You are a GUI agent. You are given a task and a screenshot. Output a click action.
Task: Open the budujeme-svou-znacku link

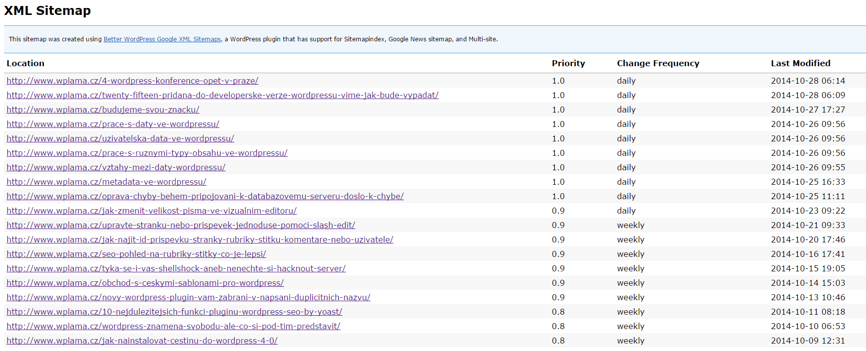pos(103,110)
